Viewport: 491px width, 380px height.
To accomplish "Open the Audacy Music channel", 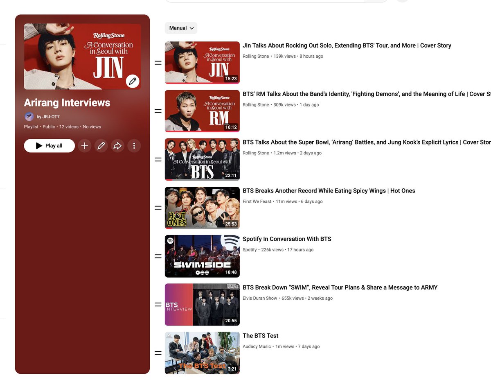I will click(x=257, y=346).
